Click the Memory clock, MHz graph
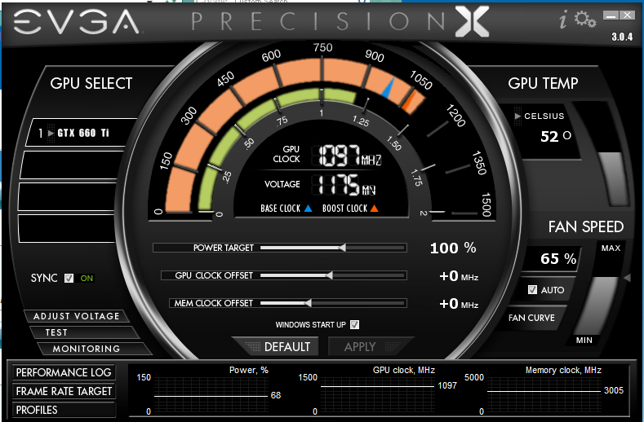Image resolution: width=644 pixels, height=422 pixels. (544, 396)
